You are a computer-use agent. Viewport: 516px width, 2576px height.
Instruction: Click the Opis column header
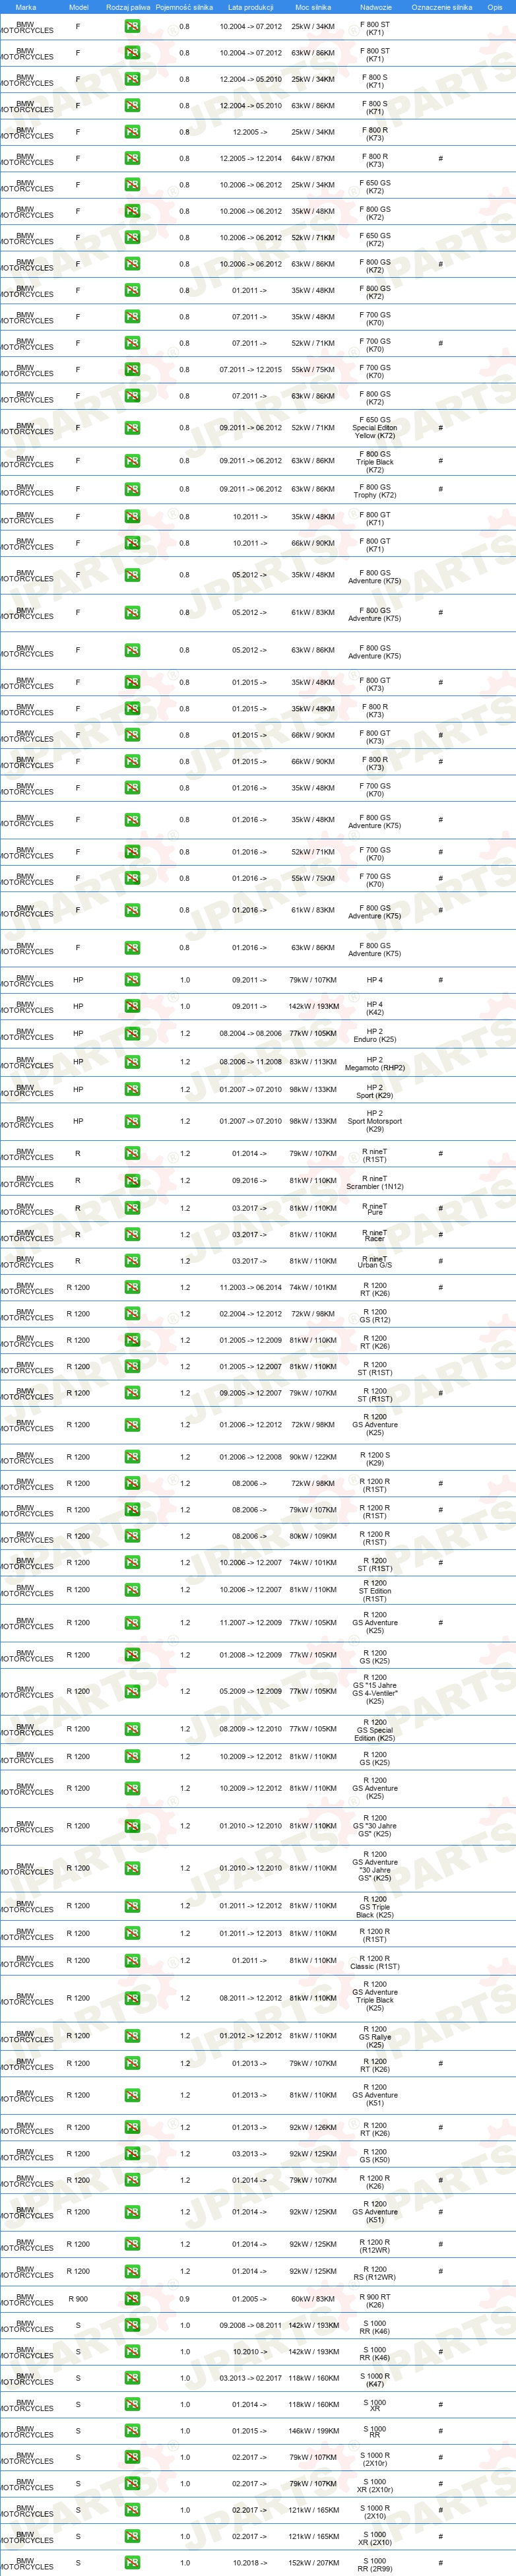pyautogui.click(x=495, y=7)
